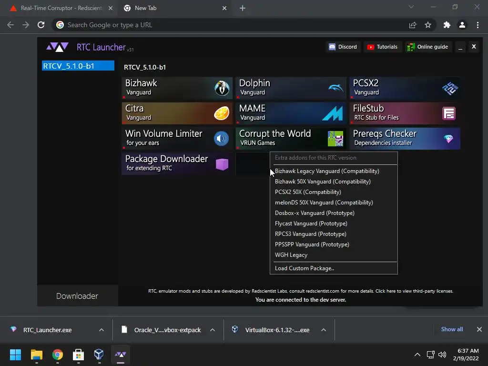This screenshot has height=366, width=488.
Task: Click the RTC Launcher triangles logo
Action: coord(57,47)
